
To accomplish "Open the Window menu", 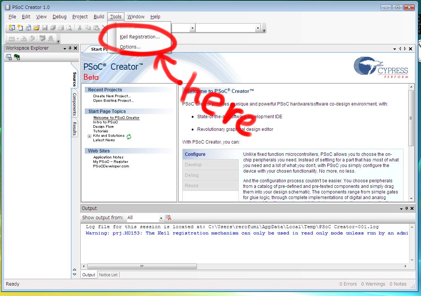I will point(136,17).
